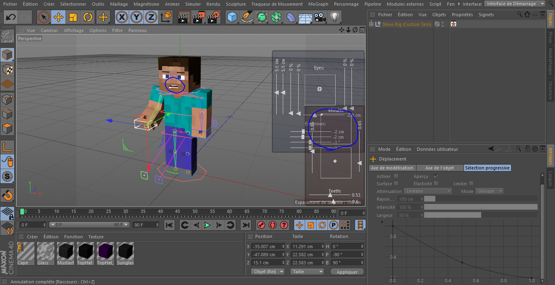
Task: Open the Objet (Rel) dropdown
Action: 268,272
